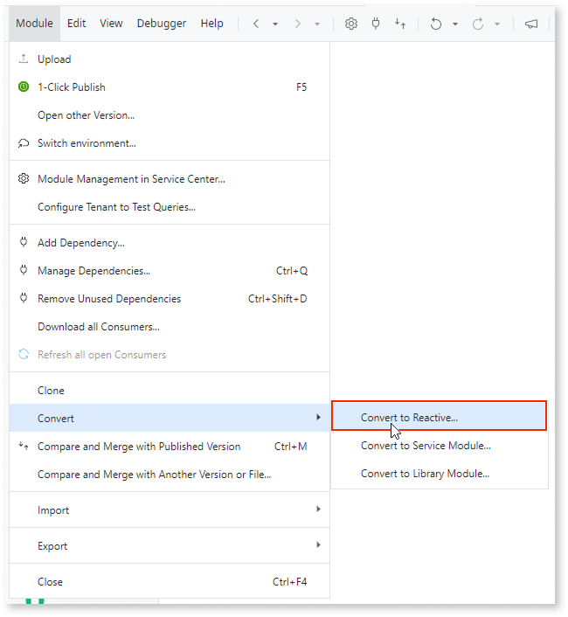The width and height of the screenshot is (568, 617).
Task: Click the Ctrl+Q shortcut label
Action: 292,271
